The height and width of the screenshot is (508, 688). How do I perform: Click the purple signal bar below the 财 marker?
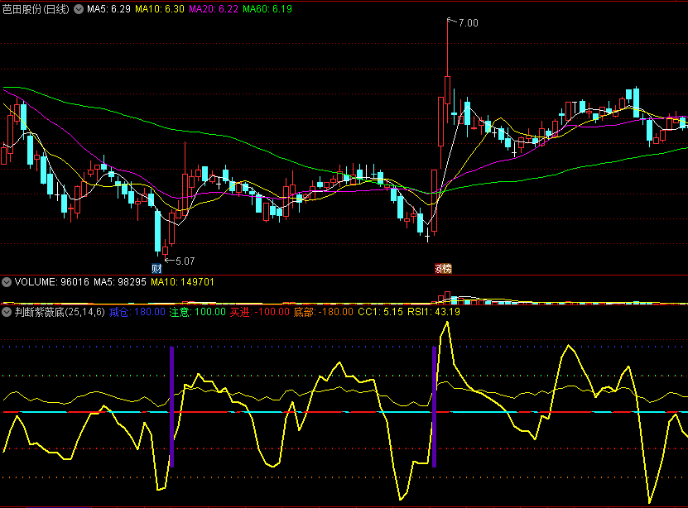coord(172,407)
